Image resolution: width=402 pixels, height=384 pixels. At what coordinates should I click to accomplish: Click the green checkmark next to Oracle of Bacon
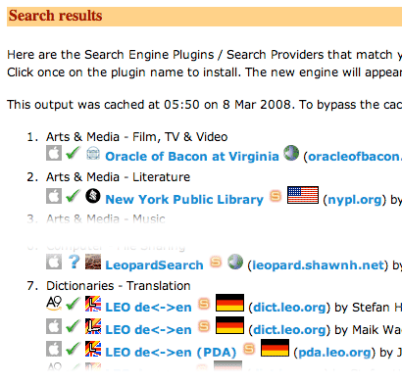click(x=73, y=153)
